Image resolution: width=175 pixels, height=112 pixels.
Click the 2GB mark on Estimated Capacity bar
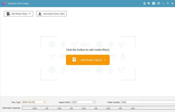point(71,108)
